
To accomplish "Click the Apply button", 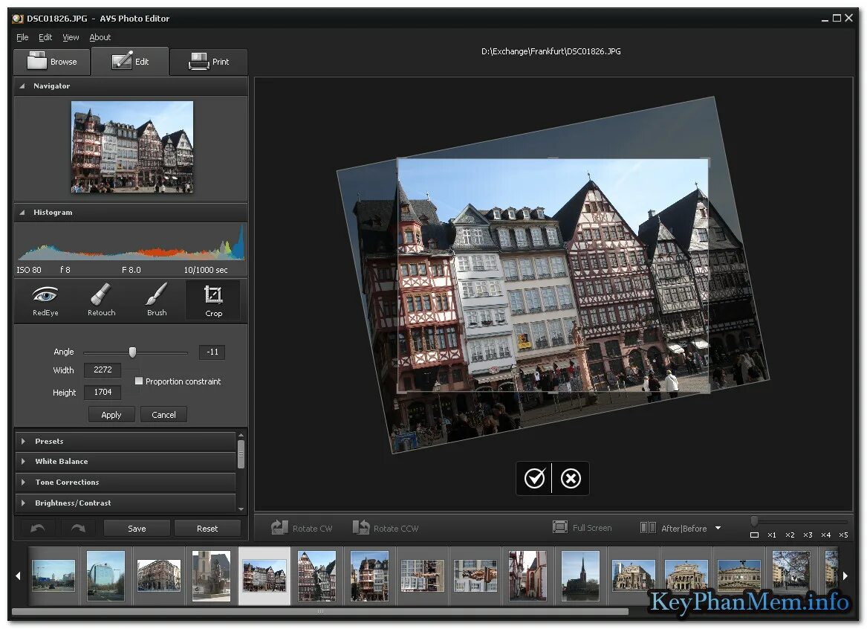I will pos(111,414).
